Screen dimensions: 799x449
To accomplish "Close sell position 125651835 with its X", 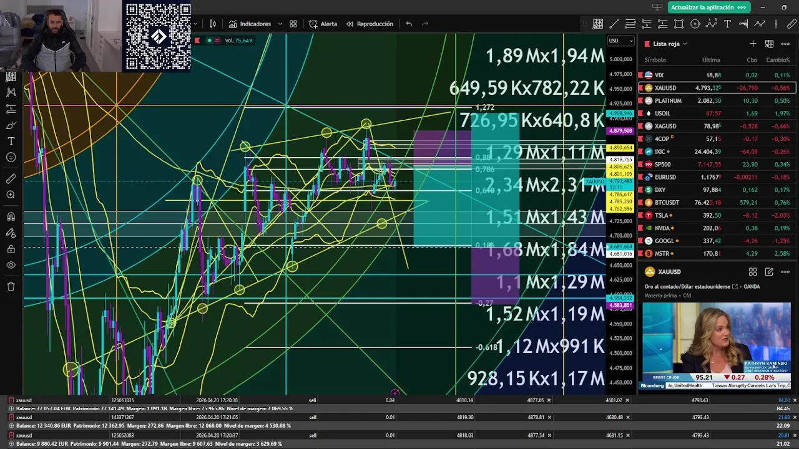I will pos(795,400).
